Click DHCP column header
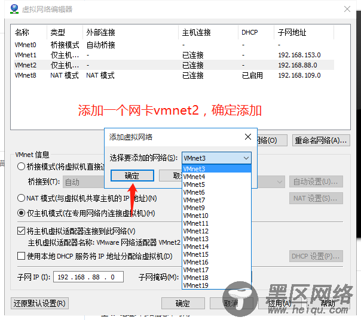The height and width of the screenshot is (320, 361). click(x=256, y=32)
